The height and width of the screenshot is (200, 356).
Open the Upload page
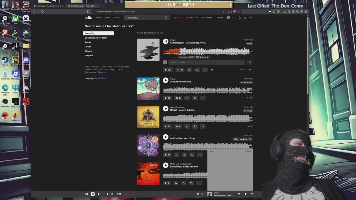(x=220, y=17)
